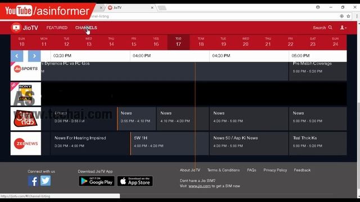Viewport: 360px width, 202px height.
Task: Go to next time slot arrow
Action: click(x=34, y=56)
